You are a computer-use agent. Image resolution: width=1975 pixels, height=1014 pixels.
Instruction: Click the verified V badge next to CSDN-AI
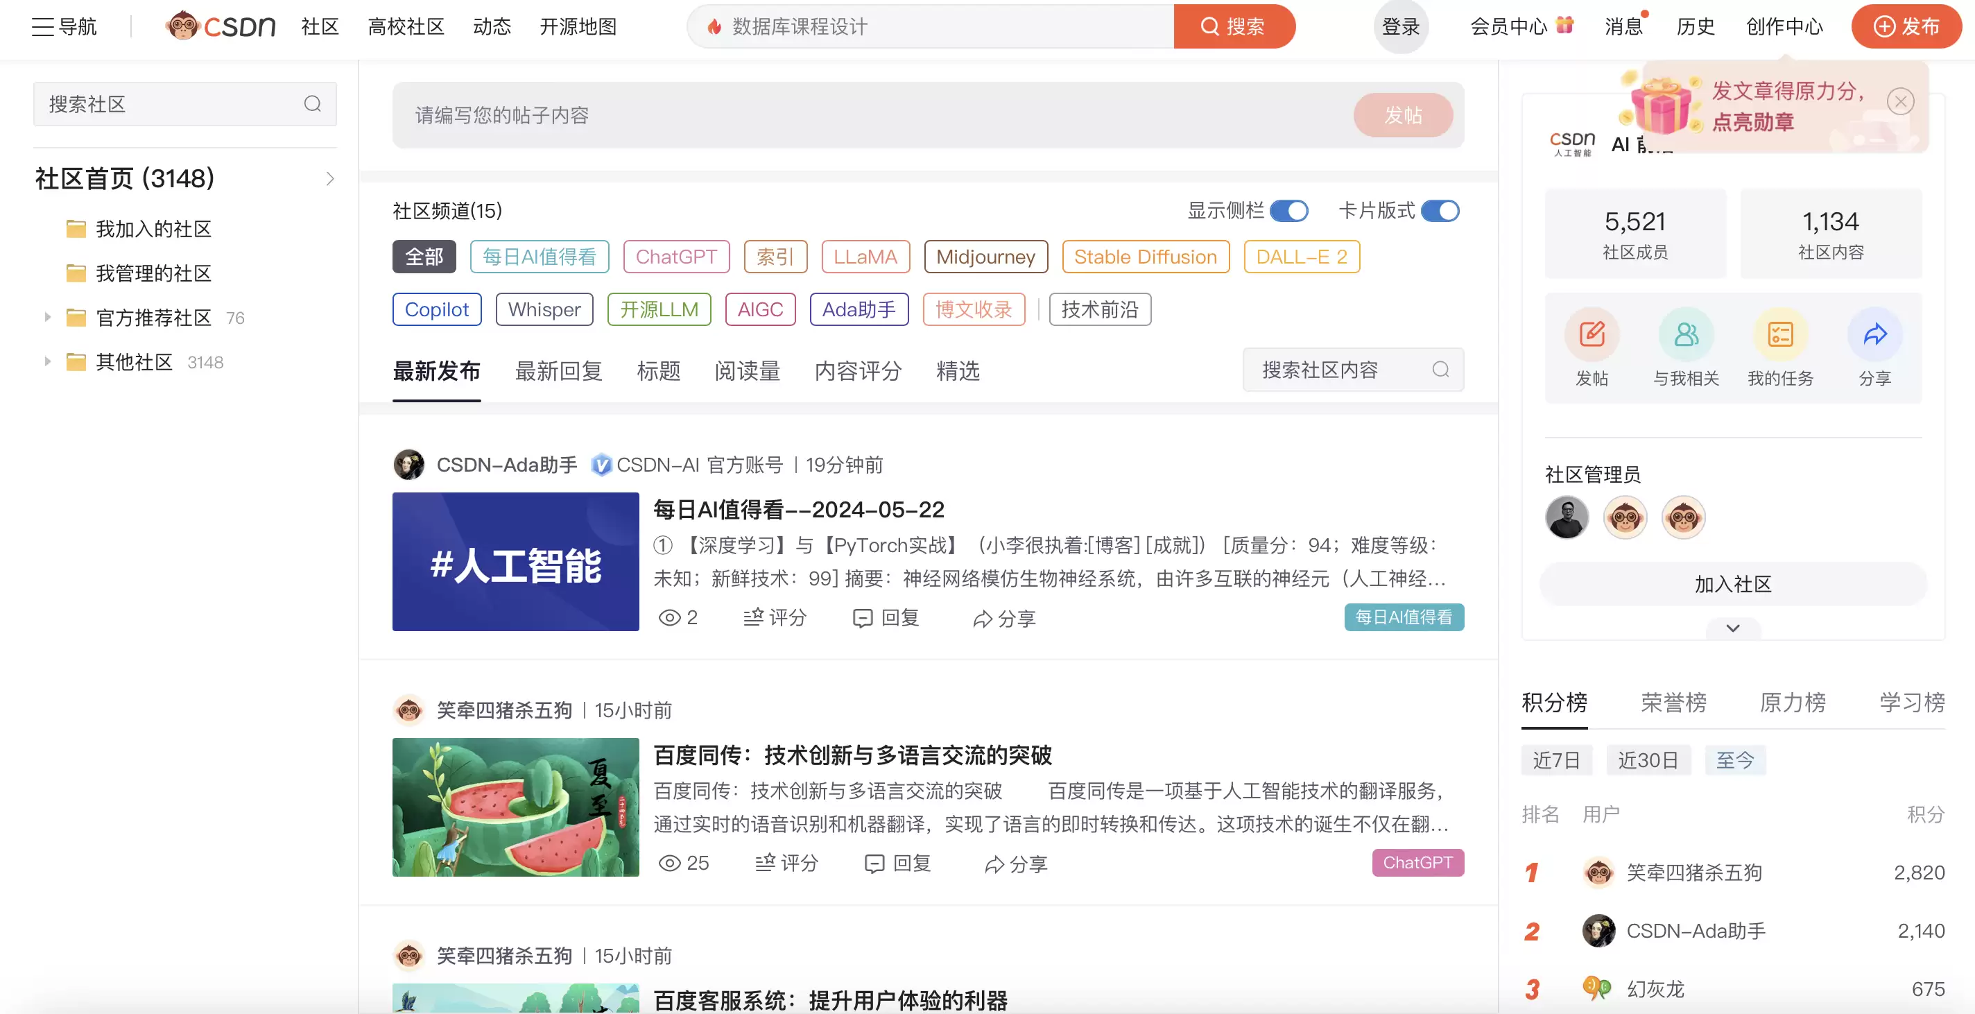(x=601, y=465)
